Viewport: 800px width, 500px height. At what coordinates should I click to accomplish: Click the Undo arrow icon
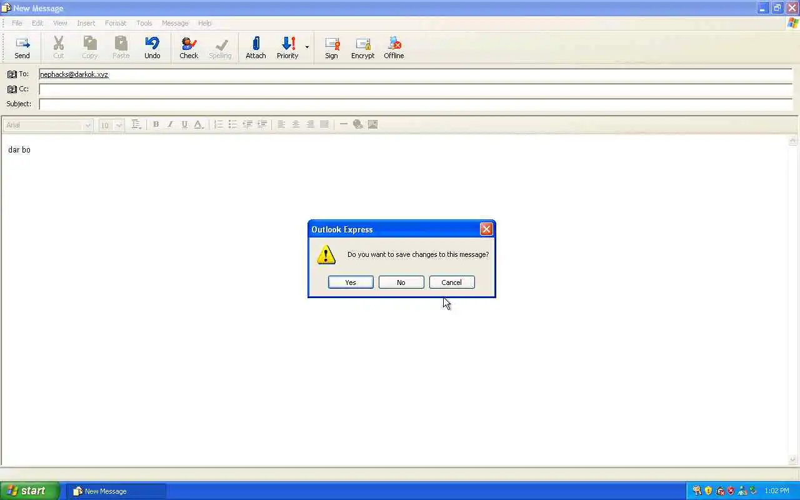[x=152, y=43]
